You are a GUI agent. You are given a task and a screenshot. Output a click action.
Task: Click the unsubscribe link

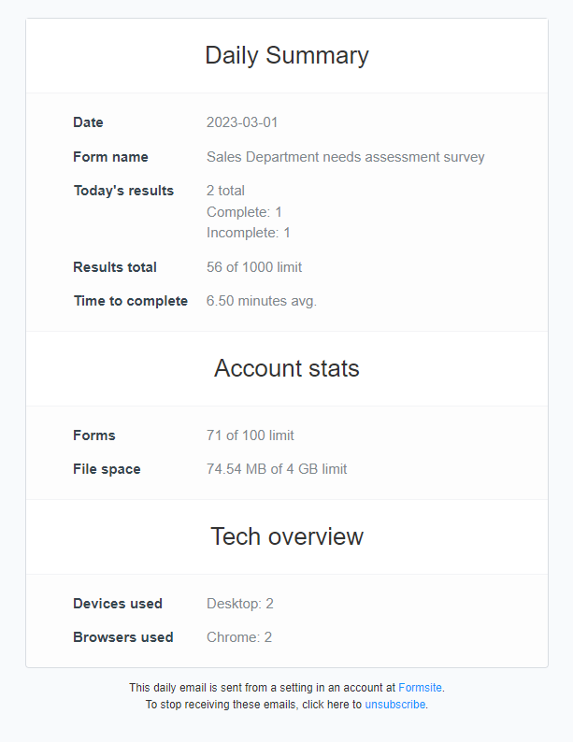(x=394, y=705)
